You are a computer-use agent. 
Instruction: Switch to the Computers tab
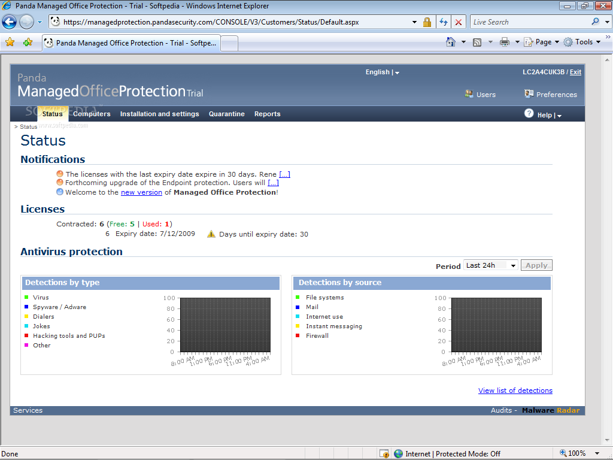92,114
